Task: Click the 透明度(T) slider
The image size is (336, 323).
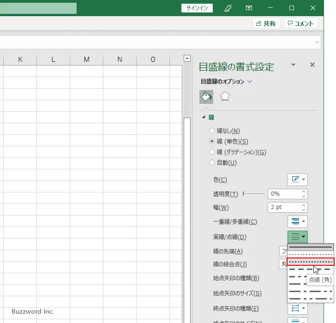Action: [254, 194]
